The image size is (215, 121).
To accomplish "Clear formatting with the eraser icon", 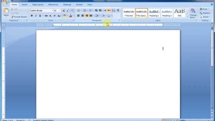I will coord(73,10).
